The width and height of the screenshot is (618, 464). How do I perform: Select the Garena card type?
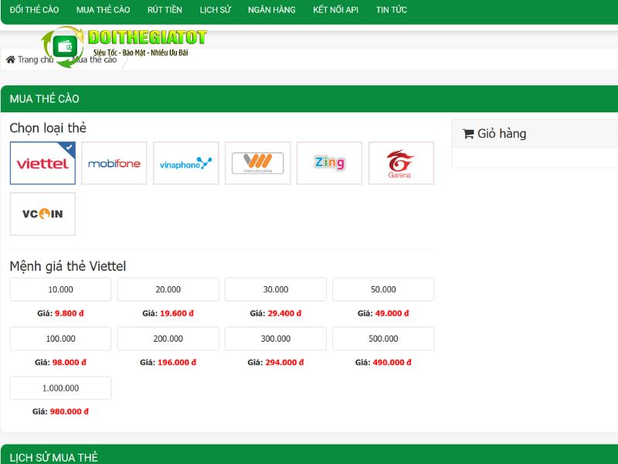pyautogui.click(x=401, y=163)
